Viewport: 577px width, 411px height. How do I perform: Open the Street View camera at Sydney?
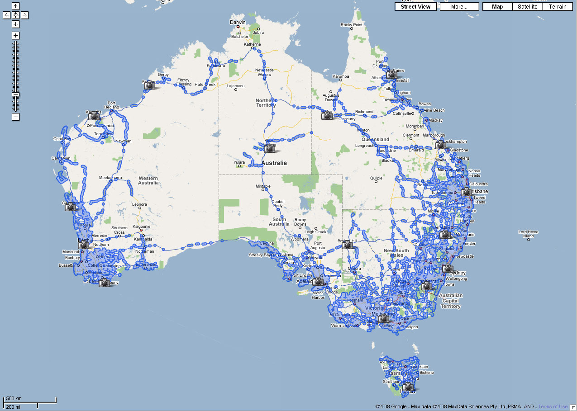(x=448, y=268)
